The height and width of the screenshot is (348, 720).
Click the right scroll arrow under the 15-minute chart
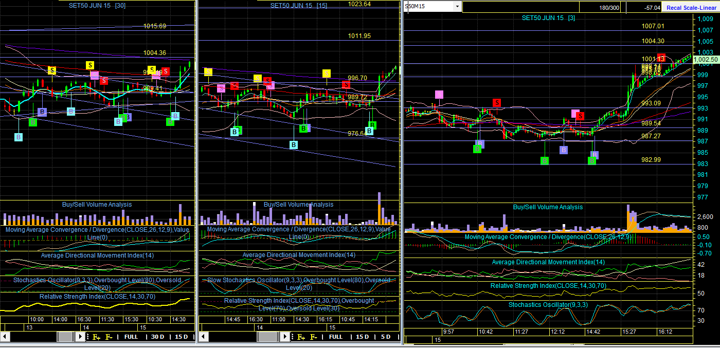[x=284, y=337]
